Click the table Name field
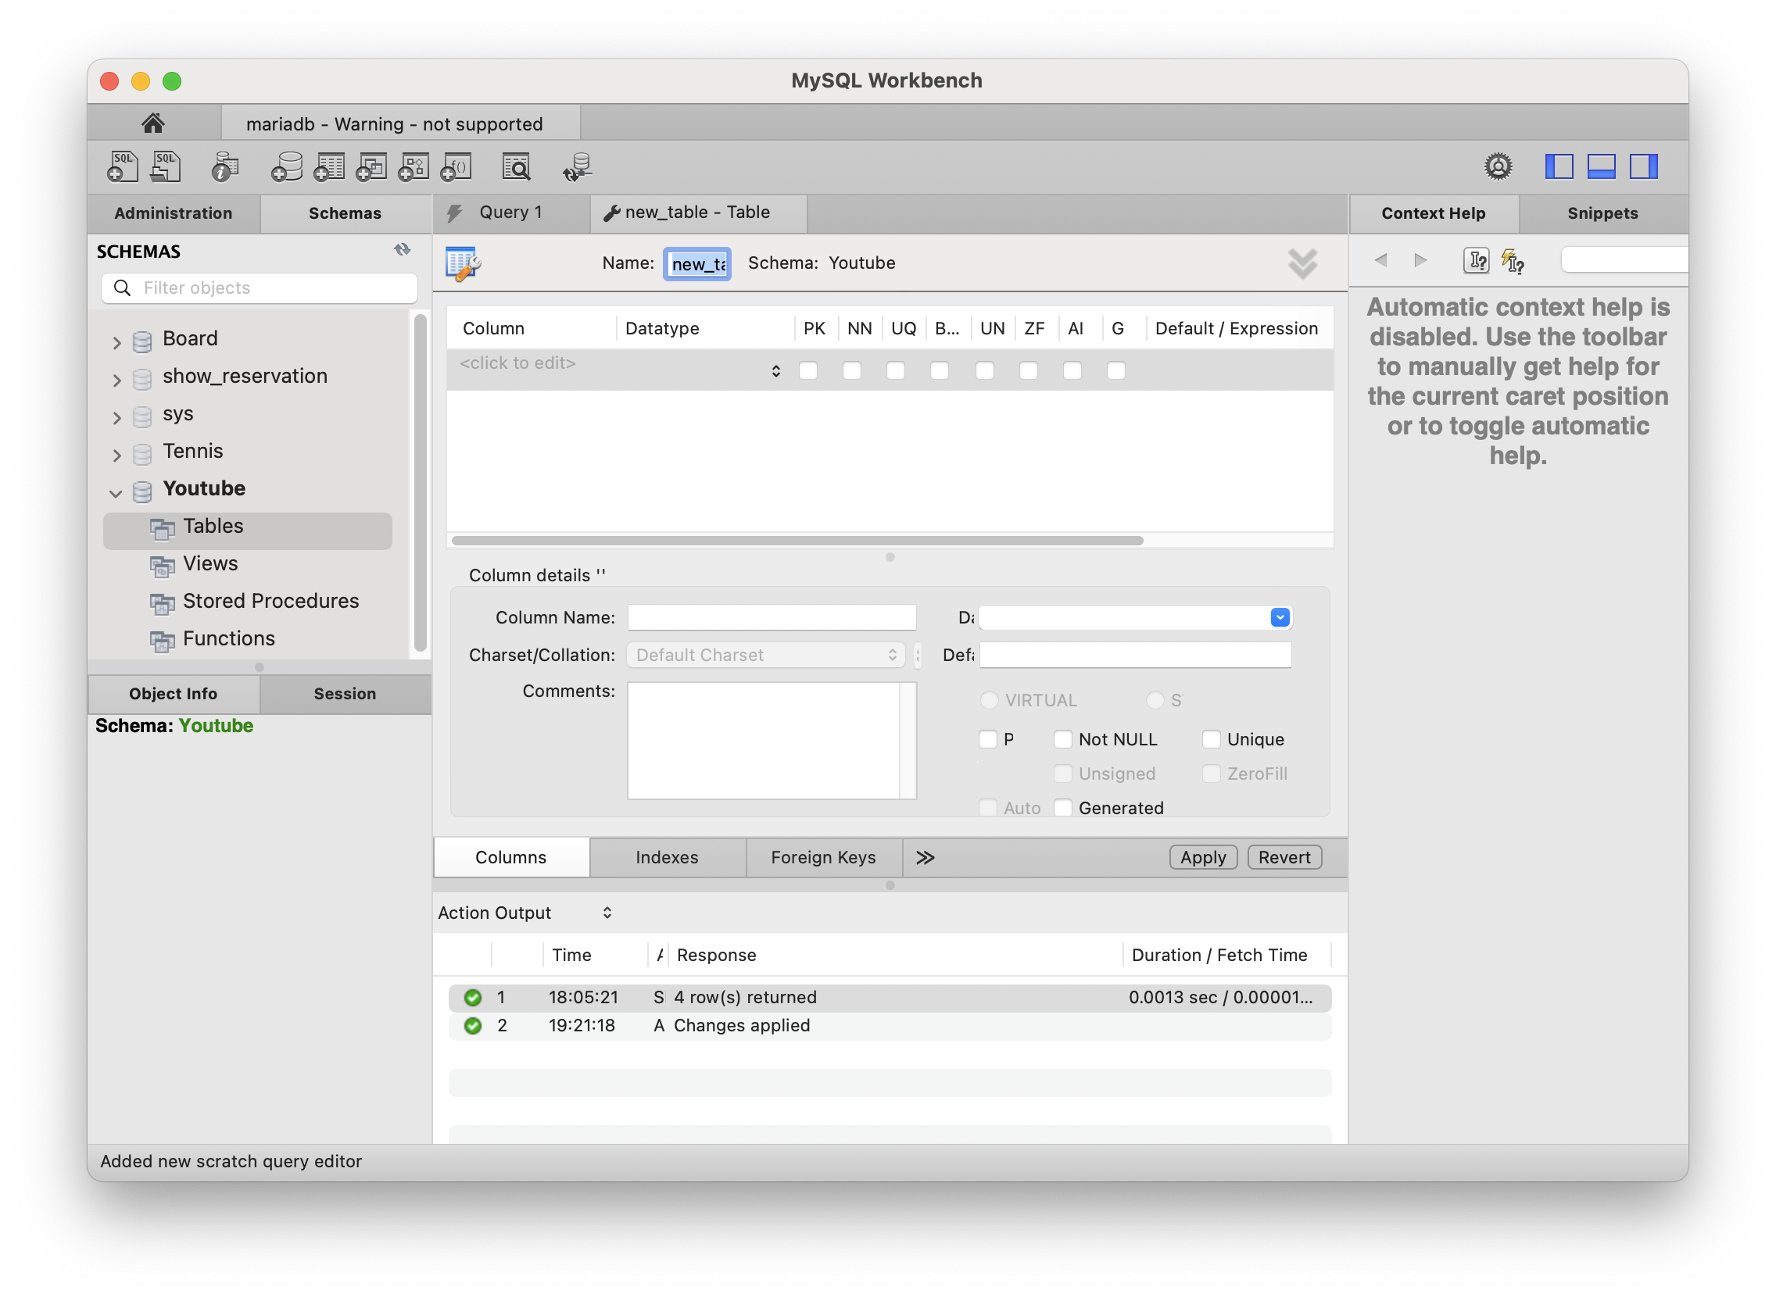 (x=697, y=264)
